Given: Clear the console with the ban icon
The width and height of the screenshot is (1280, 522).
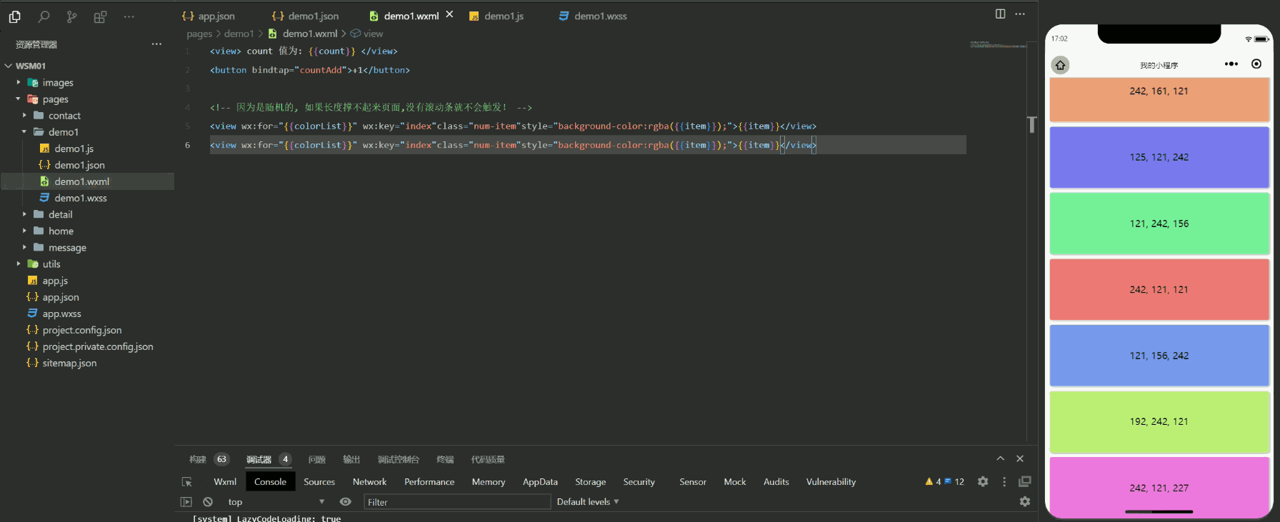Looking at the screenshot, I should [208, 502].
